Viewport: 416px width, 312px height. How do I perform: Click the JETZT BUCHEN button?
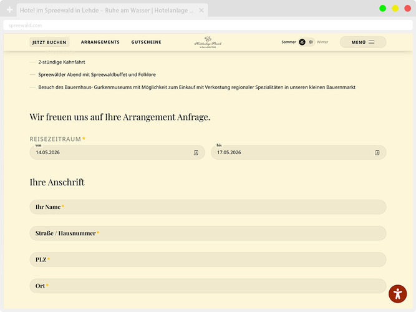click(51, 42)
